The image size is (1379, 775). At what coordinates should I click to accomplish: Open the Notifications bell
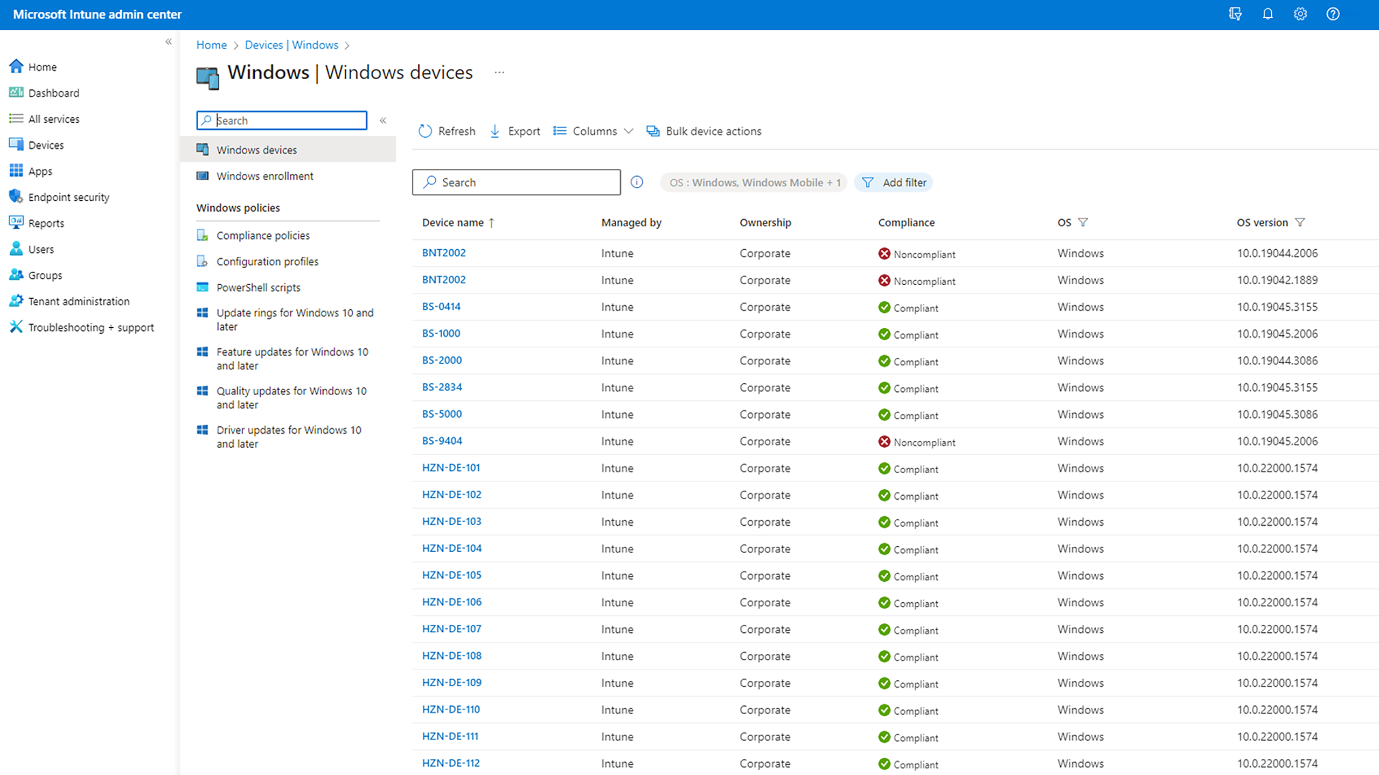tap(1267, 15)
